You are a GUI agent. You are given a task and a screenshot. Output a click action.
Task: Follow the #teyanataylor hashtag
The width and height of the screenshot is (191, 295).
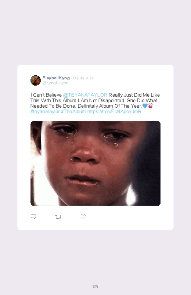tap(45, 112)
